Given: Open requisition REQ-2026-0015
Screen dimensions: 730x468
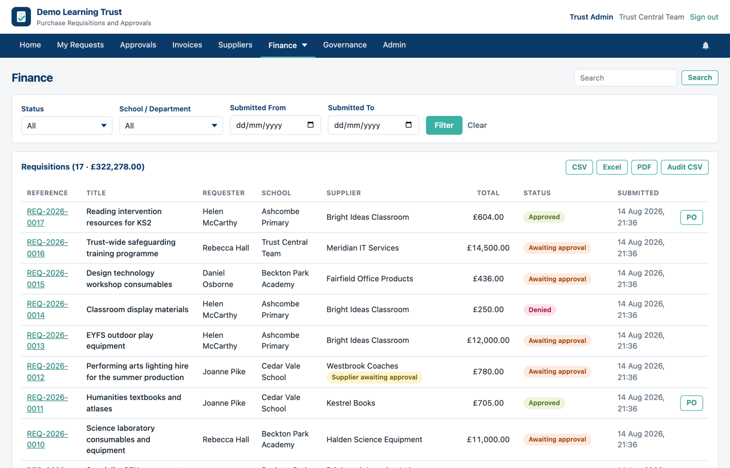Looking at the screenshot, I should pos(47,279).
